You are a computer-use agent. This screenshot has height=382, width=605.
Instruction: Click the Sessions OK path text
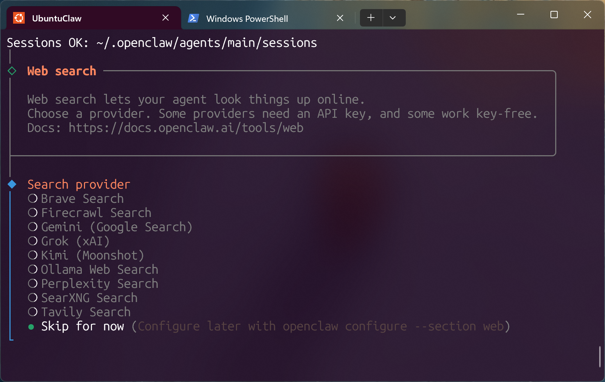(x=162, y=43)
